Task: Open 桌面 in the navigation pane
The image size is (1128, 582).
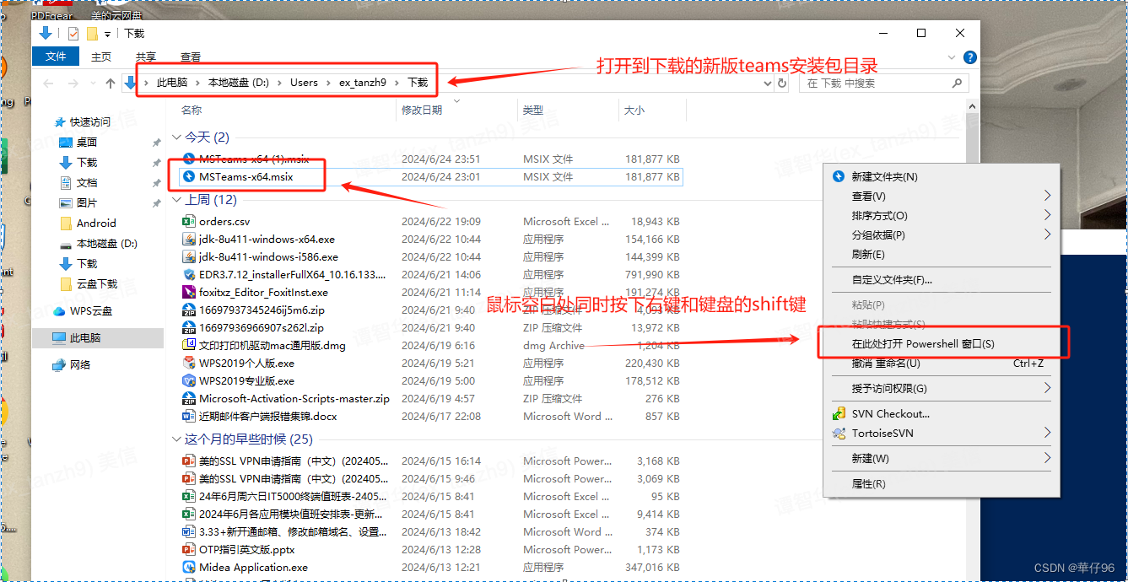Action: pos(87,143)
